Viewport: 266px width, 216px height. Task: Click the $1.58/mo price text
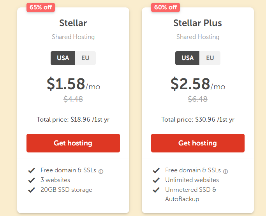coord(74,84)
